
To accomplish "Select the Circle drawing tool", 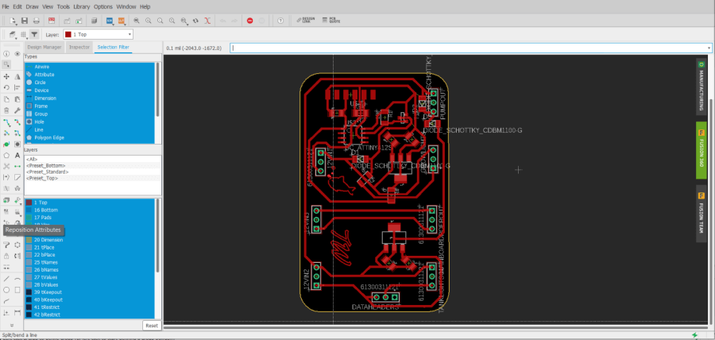I will click(x=6, y=290).
